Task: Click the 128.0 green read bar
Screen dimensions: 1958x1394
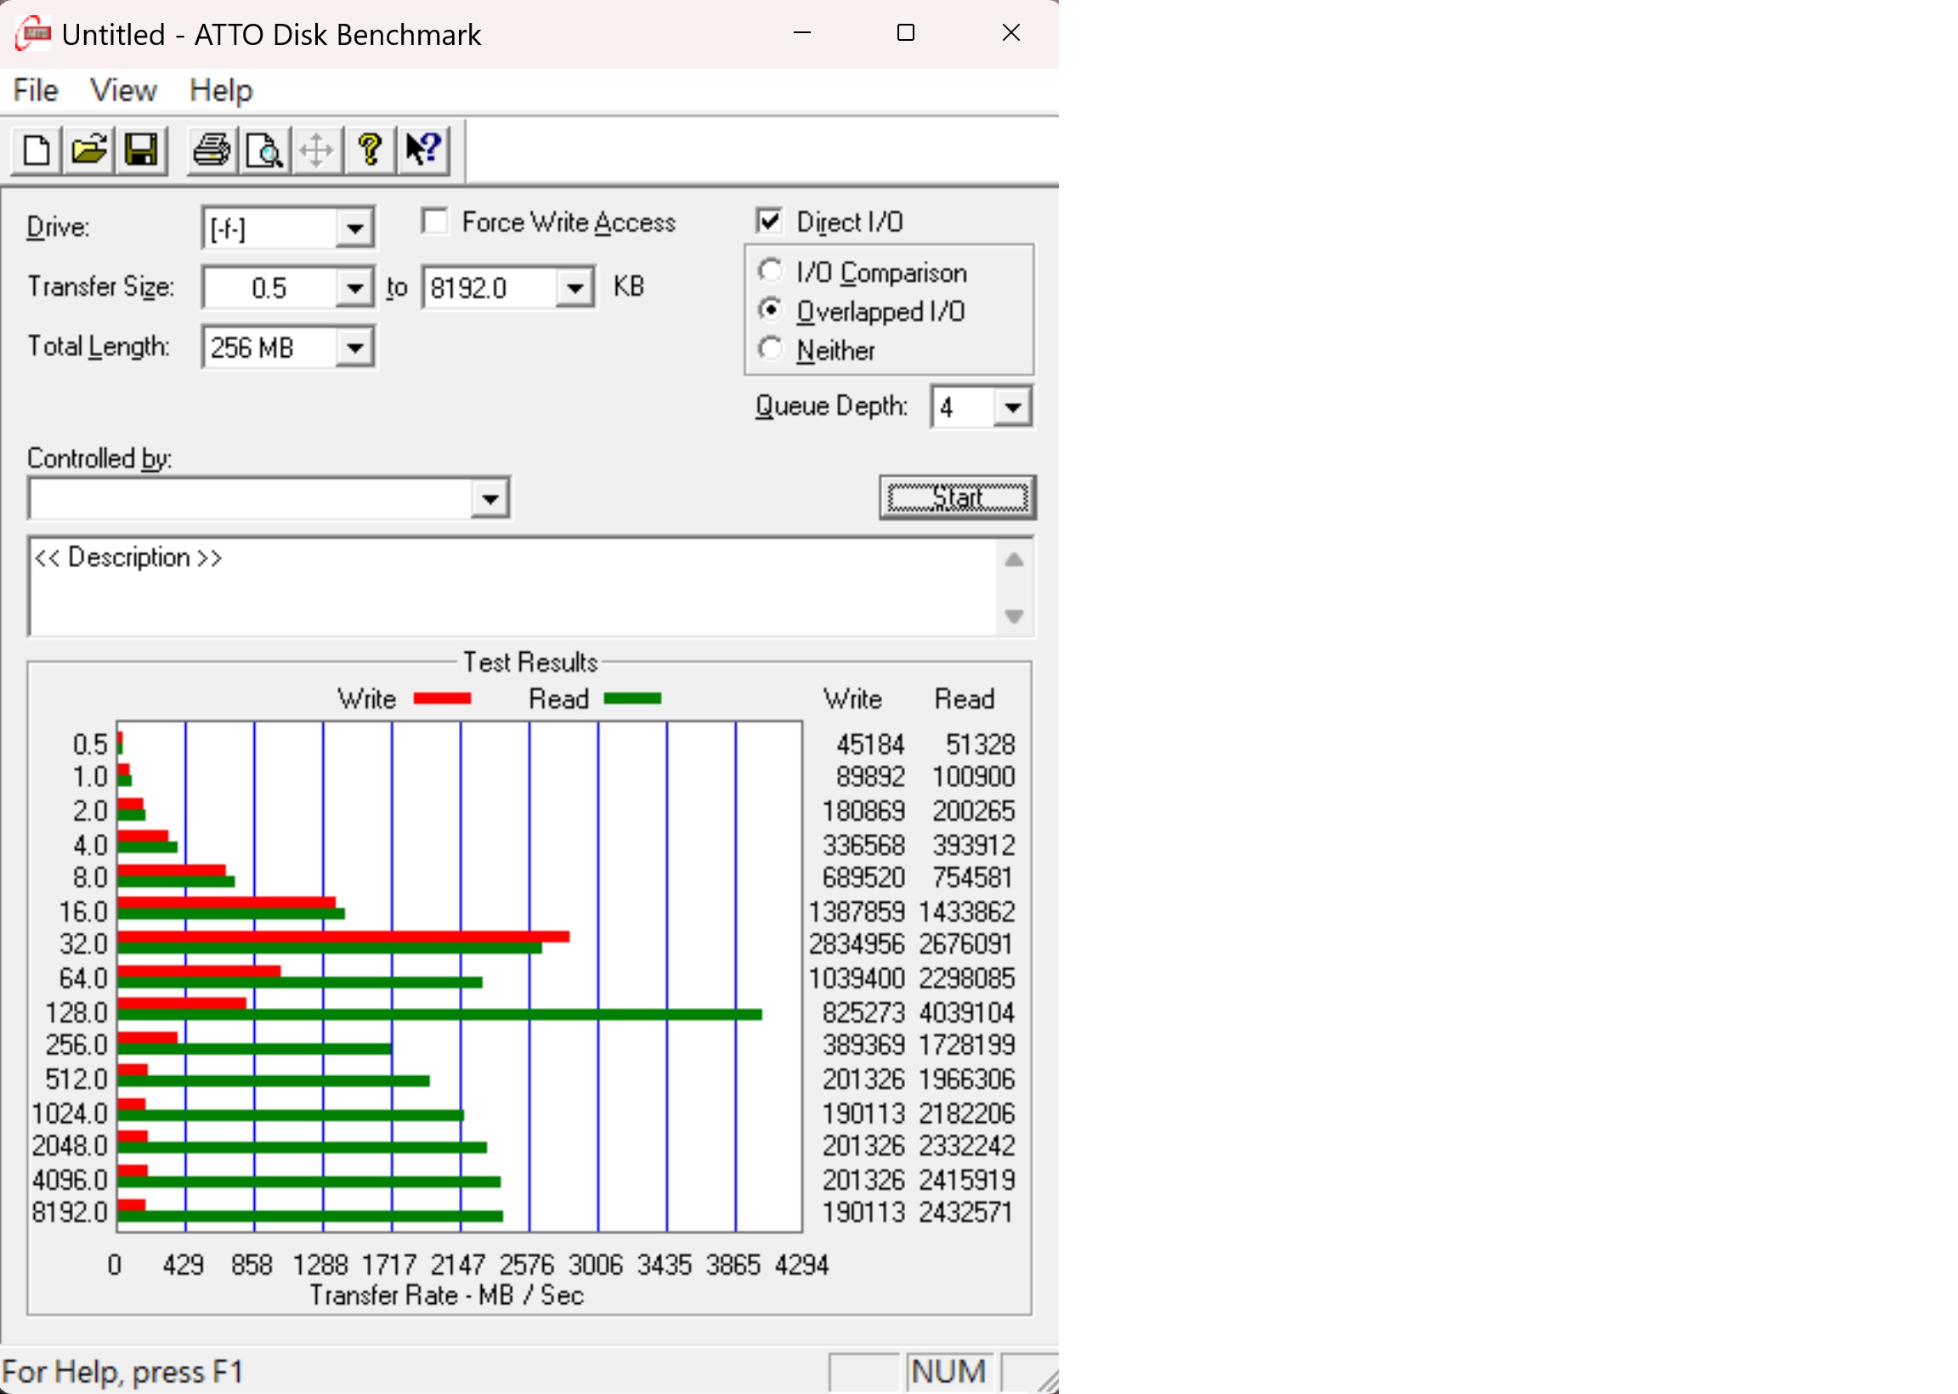Action: coord(439,1015)
